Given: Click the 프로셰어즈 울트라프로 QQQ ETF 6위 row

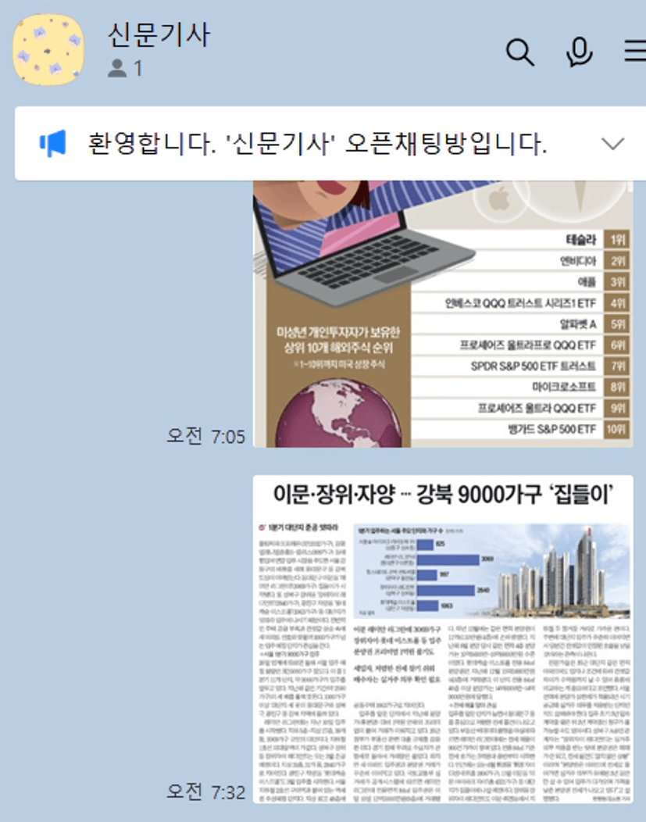Looking at the screenshot, I should point(521,345).
